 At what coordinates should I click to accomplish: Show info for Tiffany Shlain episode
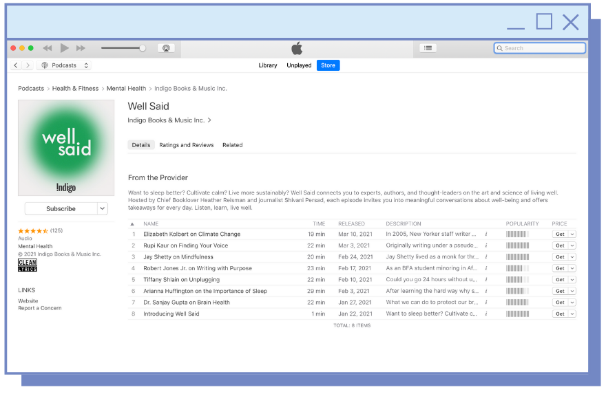486,280
